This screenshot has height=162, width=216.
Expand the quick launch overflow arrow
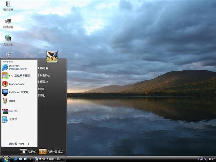tap(31, 159)
